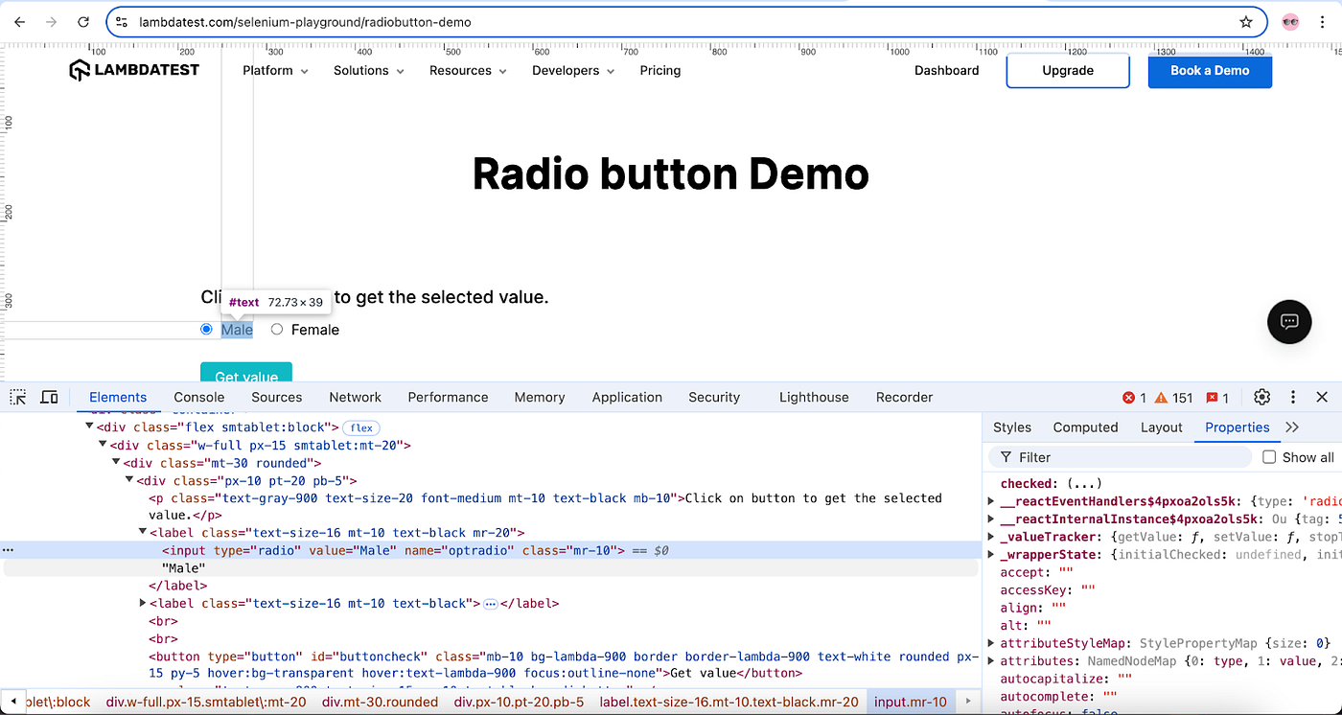
Task: Expand the collapsed Female label node
Action: 143,603
